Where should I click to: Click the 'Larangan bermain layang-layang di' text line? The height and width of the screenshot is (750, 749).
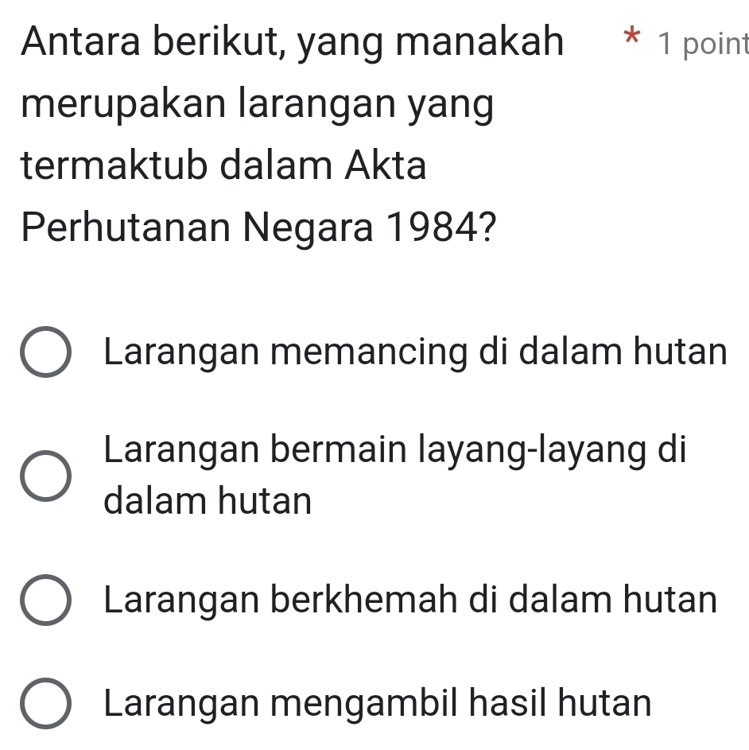[x=394, y=450]
